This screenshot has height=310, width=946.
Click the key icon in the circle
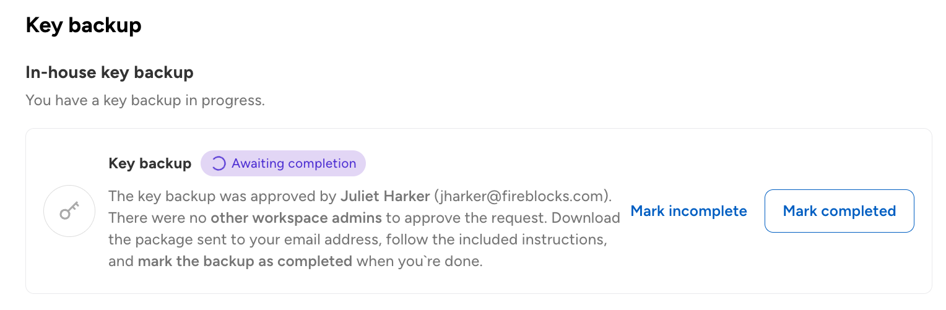(x=69, y=211)
